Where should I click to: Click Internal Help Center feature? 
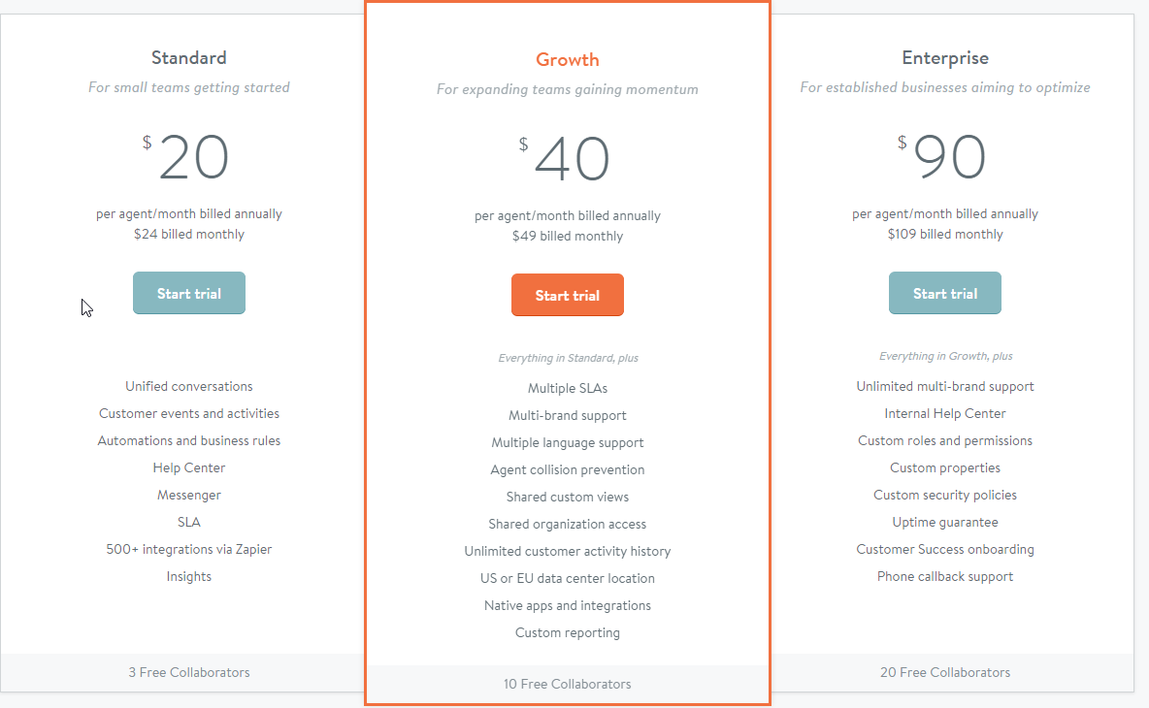(x=945, y=413)
